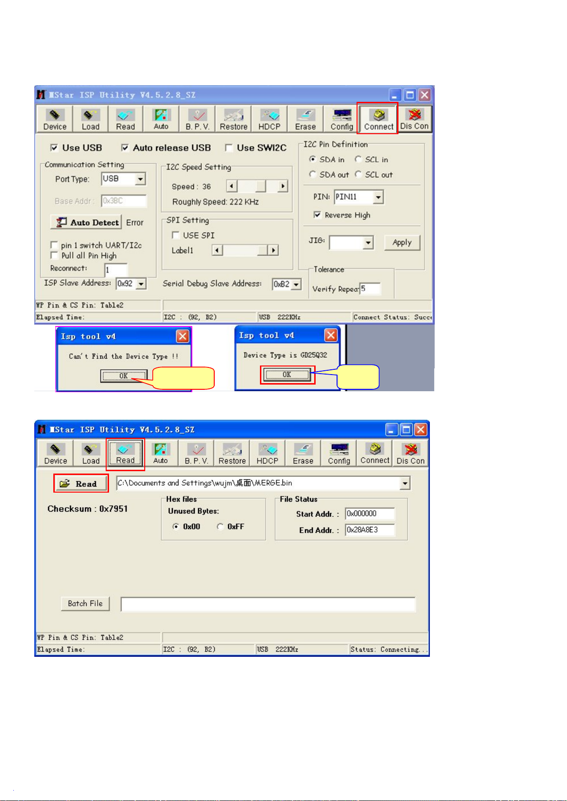Open B.P.V. icon in lower ISP Utility window

[x=197, y=453]
